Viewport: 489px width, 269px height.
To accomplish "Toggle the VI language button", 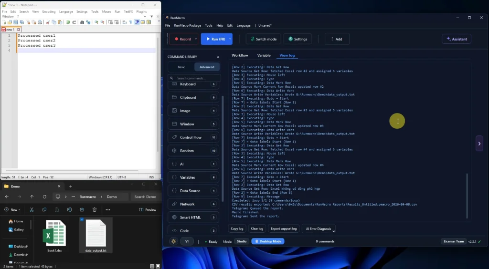I will [x=187, y=241].
